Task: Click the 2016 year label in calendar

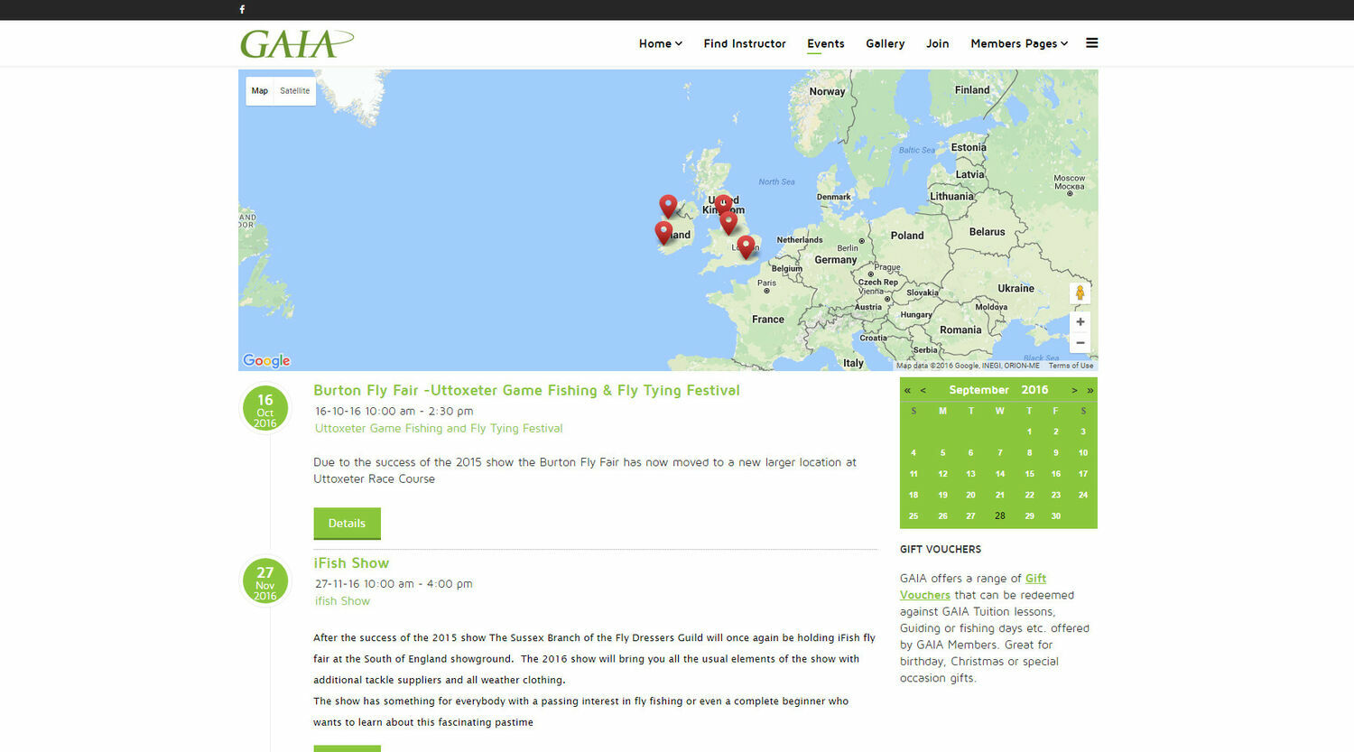Action: point(1034,390)
